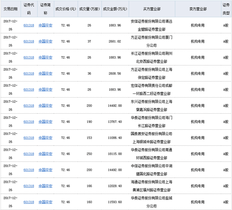Open the 601318 link in the 中信证券平湖 row
Image resolution: width=232 pixels, height=210 pixels.
(29, 170)
